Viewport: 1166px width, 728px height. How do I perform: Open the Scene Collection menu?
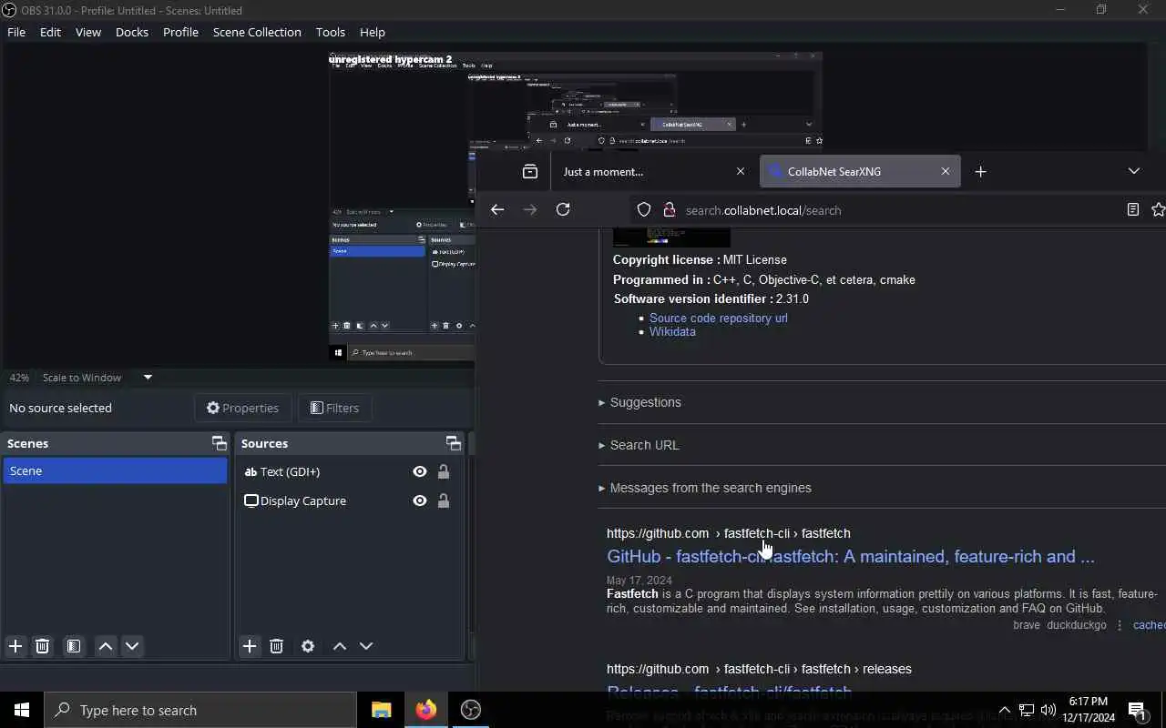tap(257, 32)
